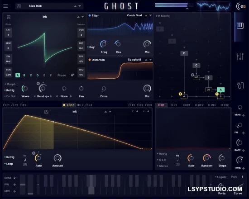Click the LFO Amount knob
Screen dimensions: 249x199
pyautogui.click(x=57, y=158)
